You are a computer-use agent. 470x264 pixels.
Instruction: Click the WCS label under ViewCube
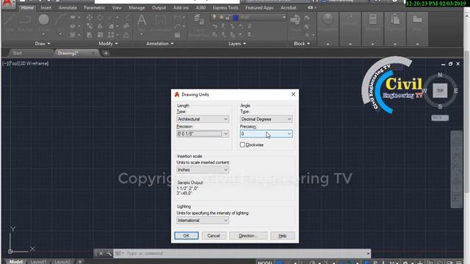click(x=440, y=117)
